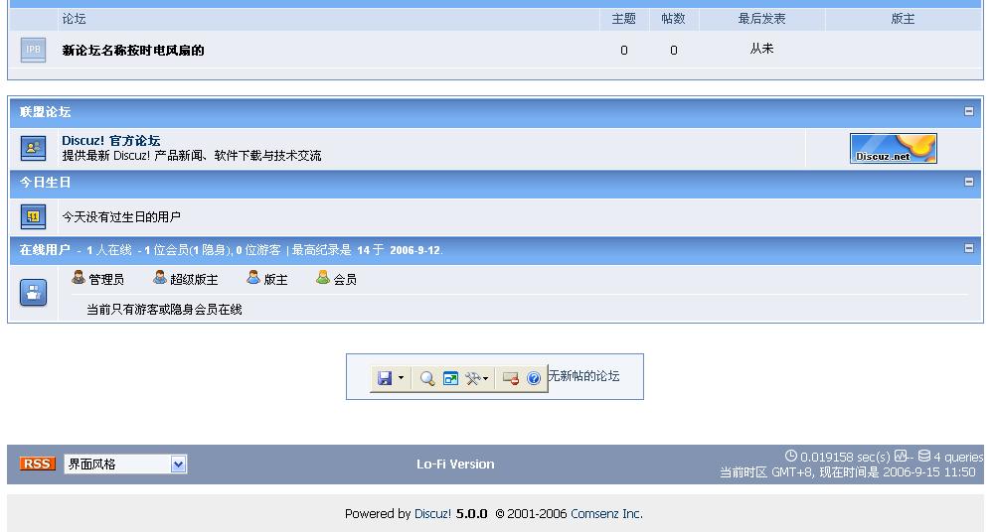The height and width of the screenshot is (532, 993).
Task: Click the 今天没有过生日的用户 text
Action: coord(121,217)
